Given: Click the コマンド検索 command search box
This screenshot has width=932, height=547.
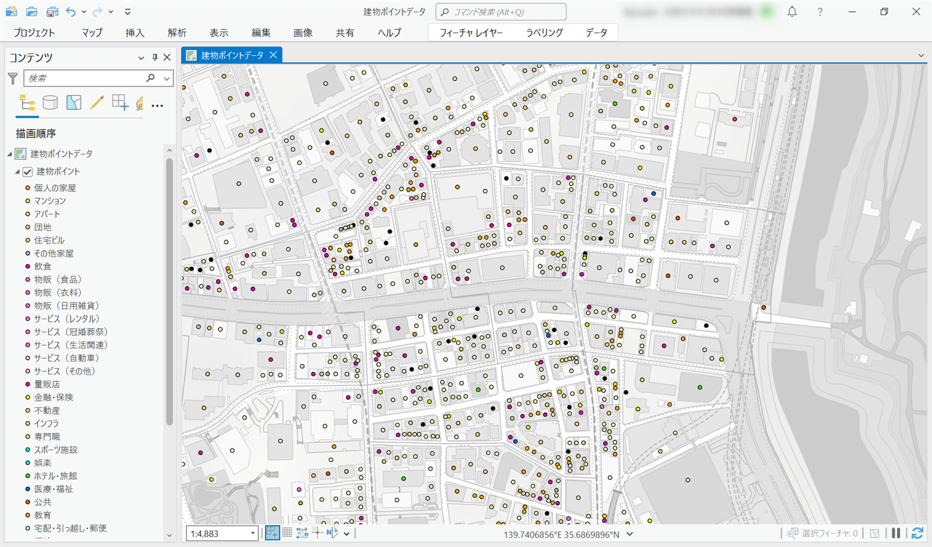Looking at the screenshot, I should pyautogui.click(x=501, y=11).
